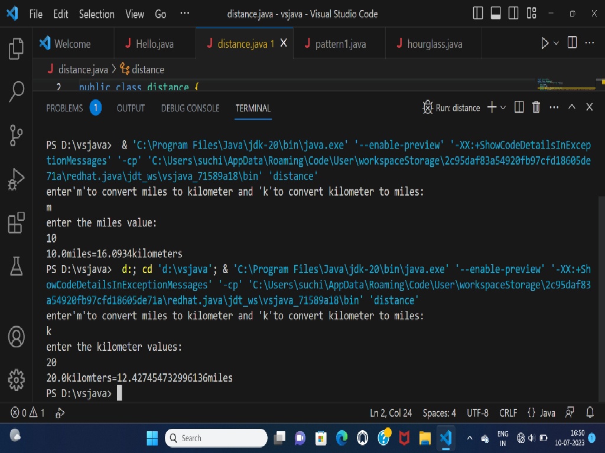
Task: Open launch profile dropdown next to plus
Action: click(x=503, y=108)
